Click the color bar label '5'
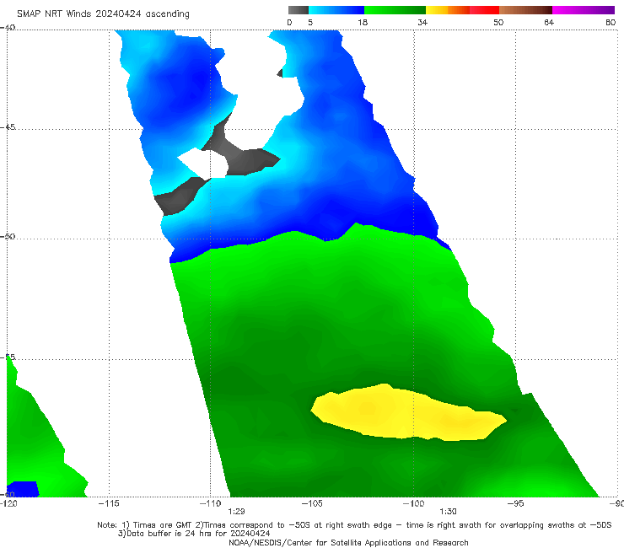 (x=310, y=22)
